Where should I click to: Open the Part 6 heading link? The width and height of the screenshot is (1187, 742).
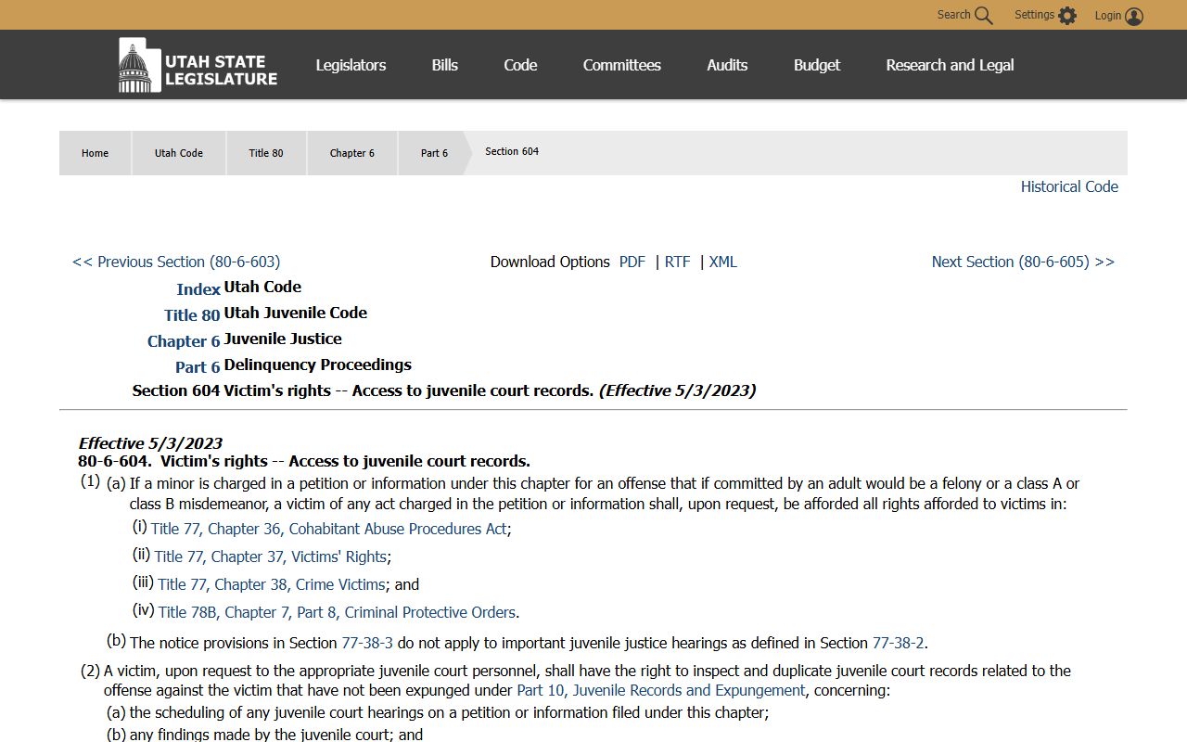pos(198,367)
